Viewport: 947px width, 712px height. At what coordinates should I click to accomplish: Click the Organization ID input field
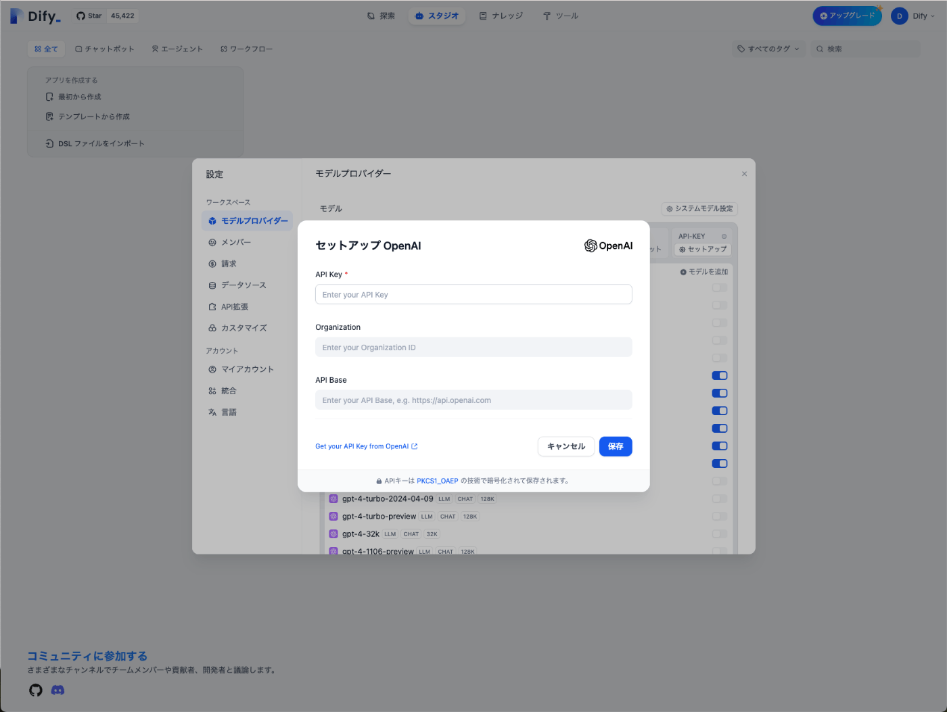[x=473, y=347]
